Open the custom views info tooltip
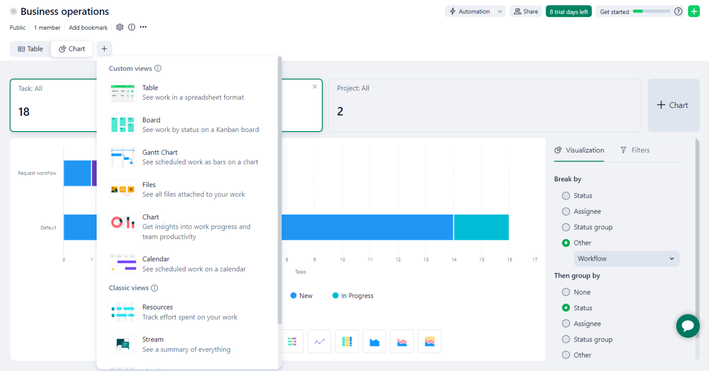Screen dimensions: 709x371 (x=158, y=68)
